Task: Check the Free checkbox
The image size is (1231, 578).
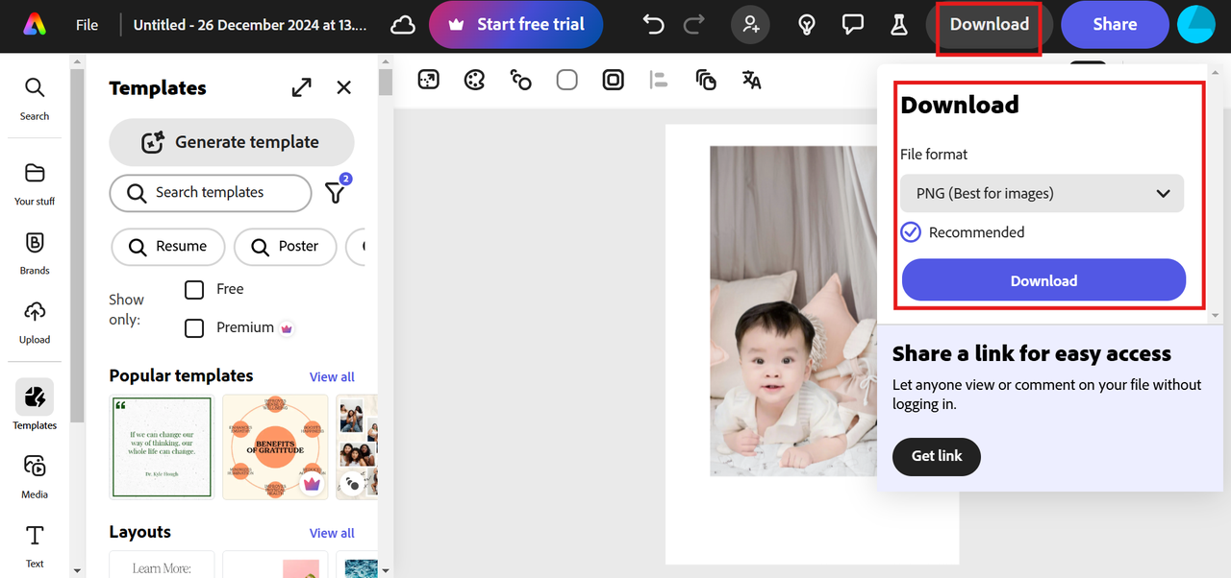Action: click(x=194, y=289)
